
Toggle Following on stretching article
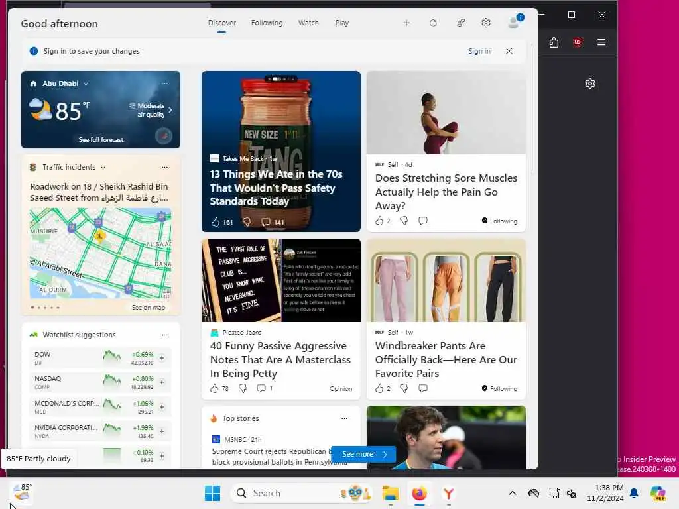click(x=499, y=221)
